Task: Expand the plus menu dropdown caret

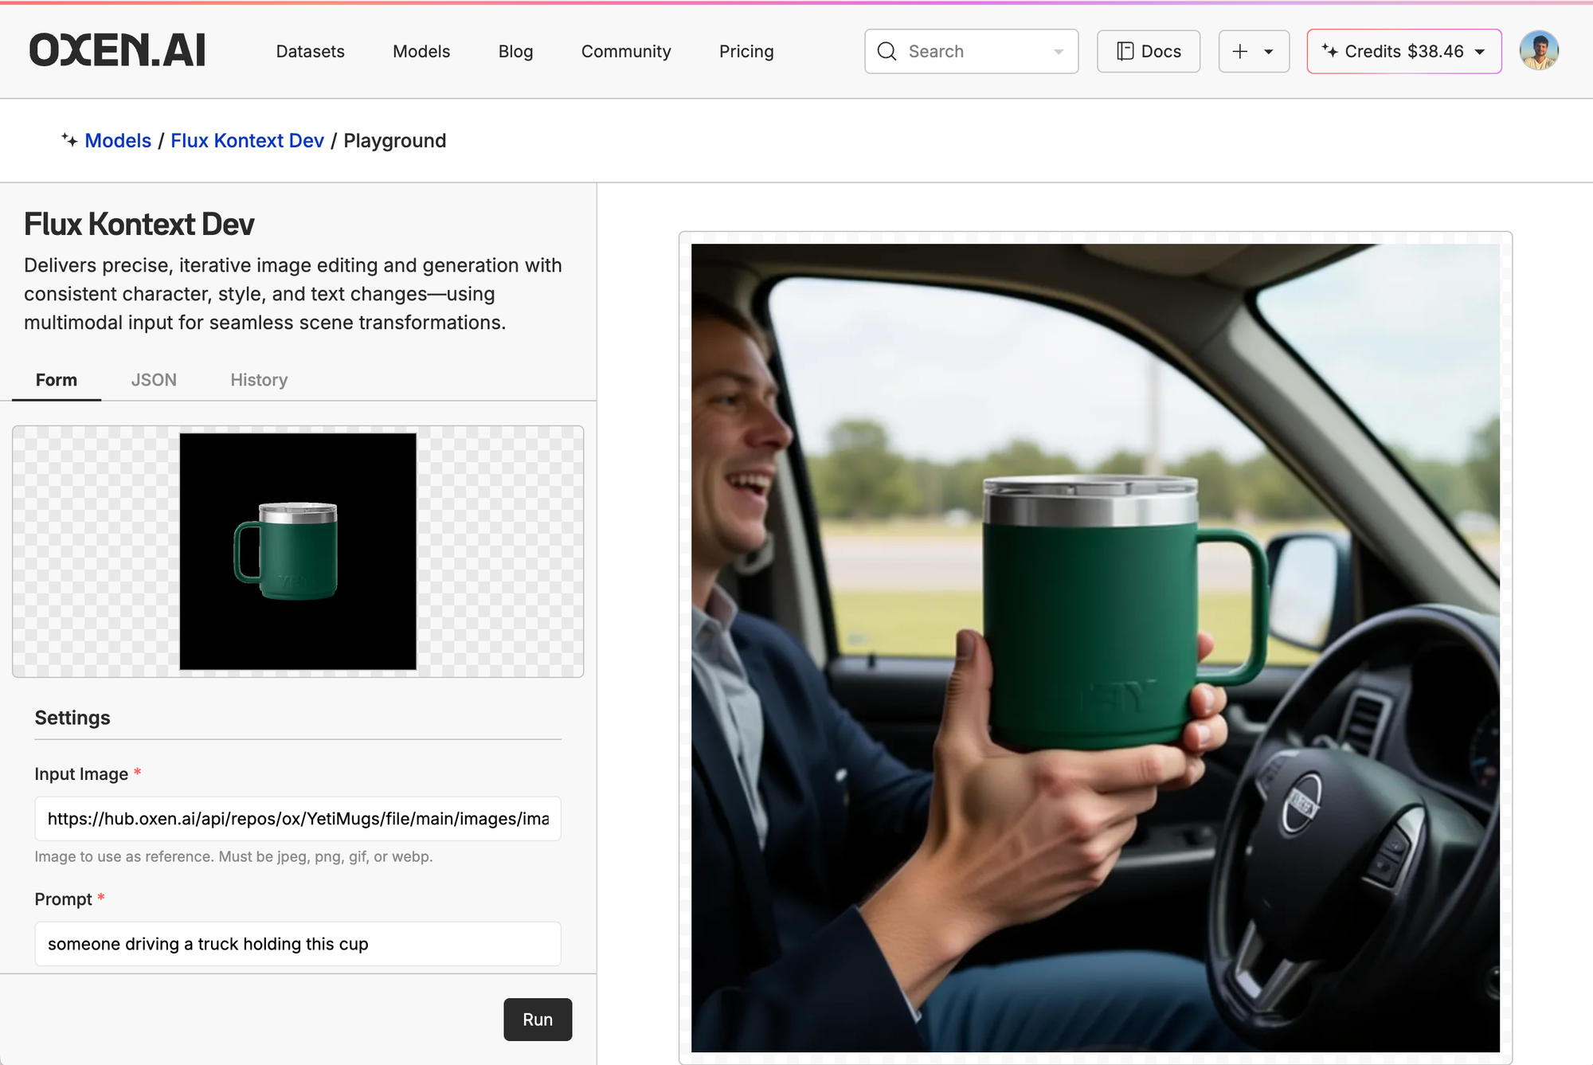Action: 1269,52
